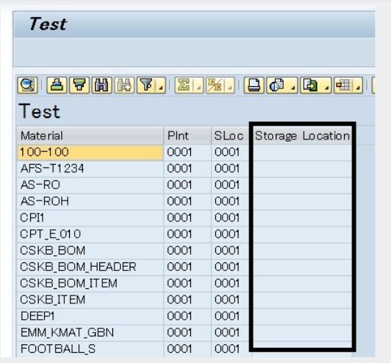This screenshot has width=391, height=363.
Task: Select material EMM_KMAT_GBN cell
Action: 90,333
